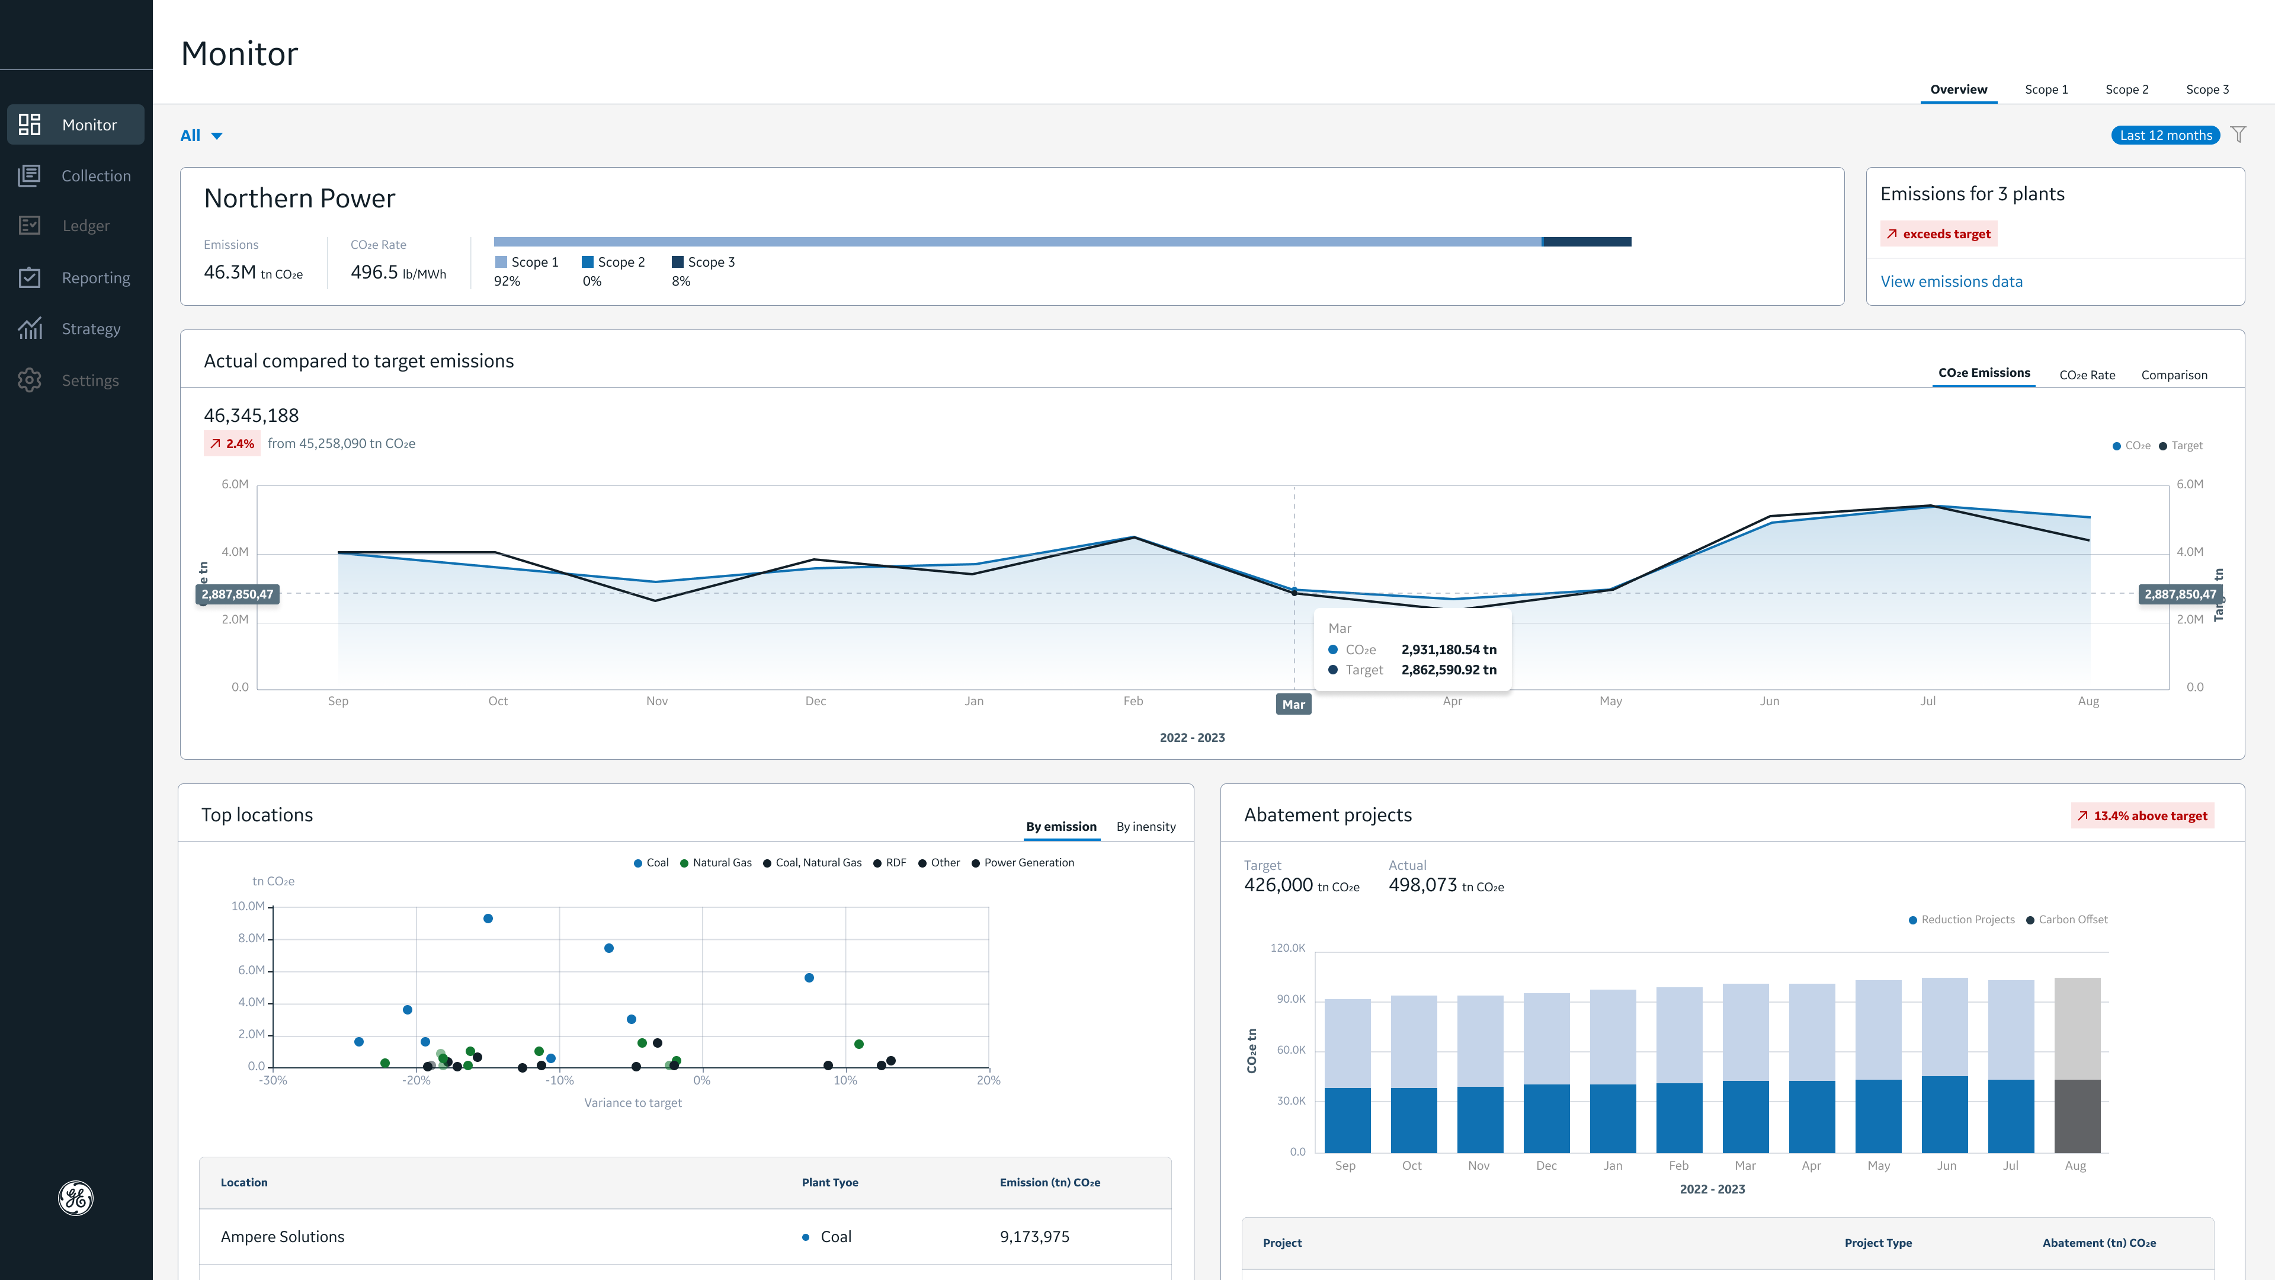Switch Top locations to By inensity

[x=1145, y=827]
